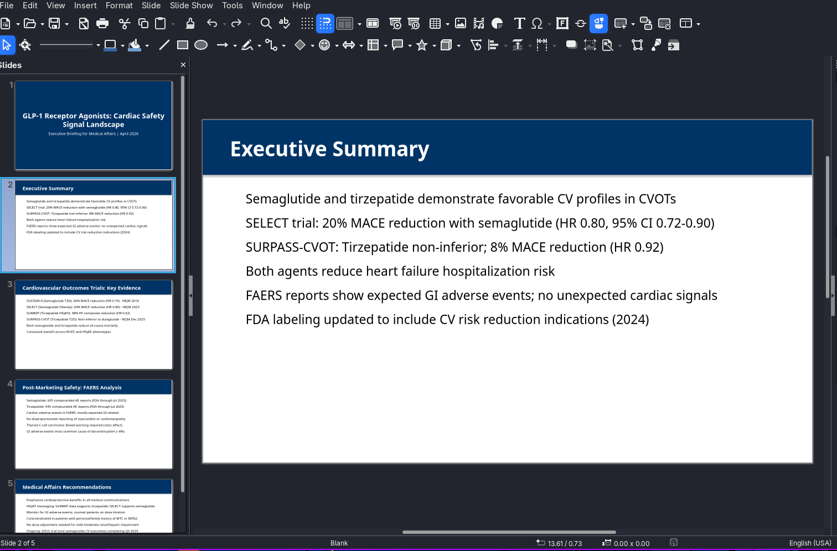Image resolution: width=837 pixels, height=551 pixels.
Task: Open the Fill Color dropdown arrow
Action: tap(146, 45)
